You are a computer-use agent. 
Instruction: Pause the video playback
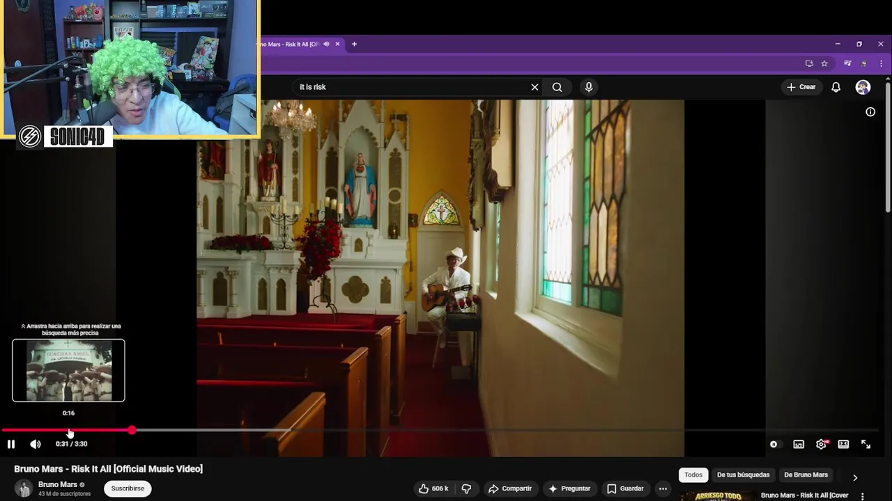[11, 444]
